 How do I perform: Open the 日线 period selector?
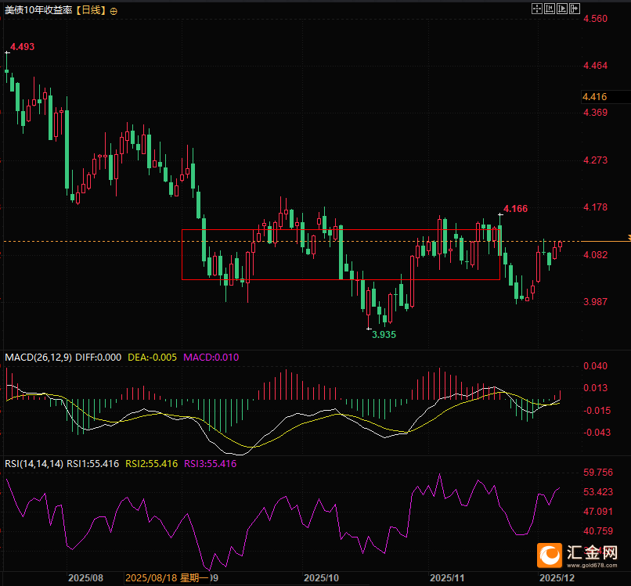pyautogui.click(x=91, y=11)
